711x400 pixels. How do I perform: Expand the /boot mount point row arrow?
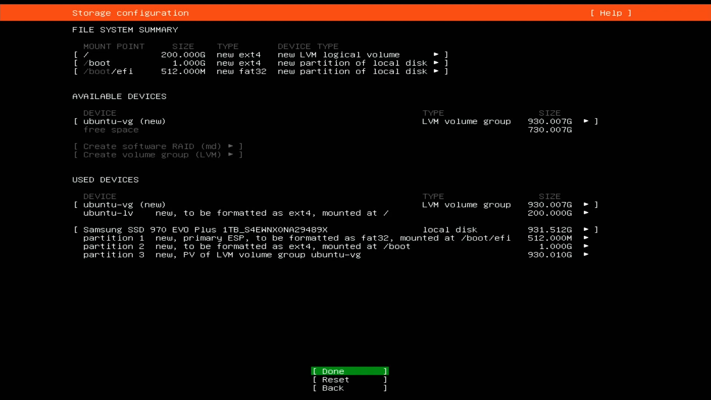coord(436,63)
